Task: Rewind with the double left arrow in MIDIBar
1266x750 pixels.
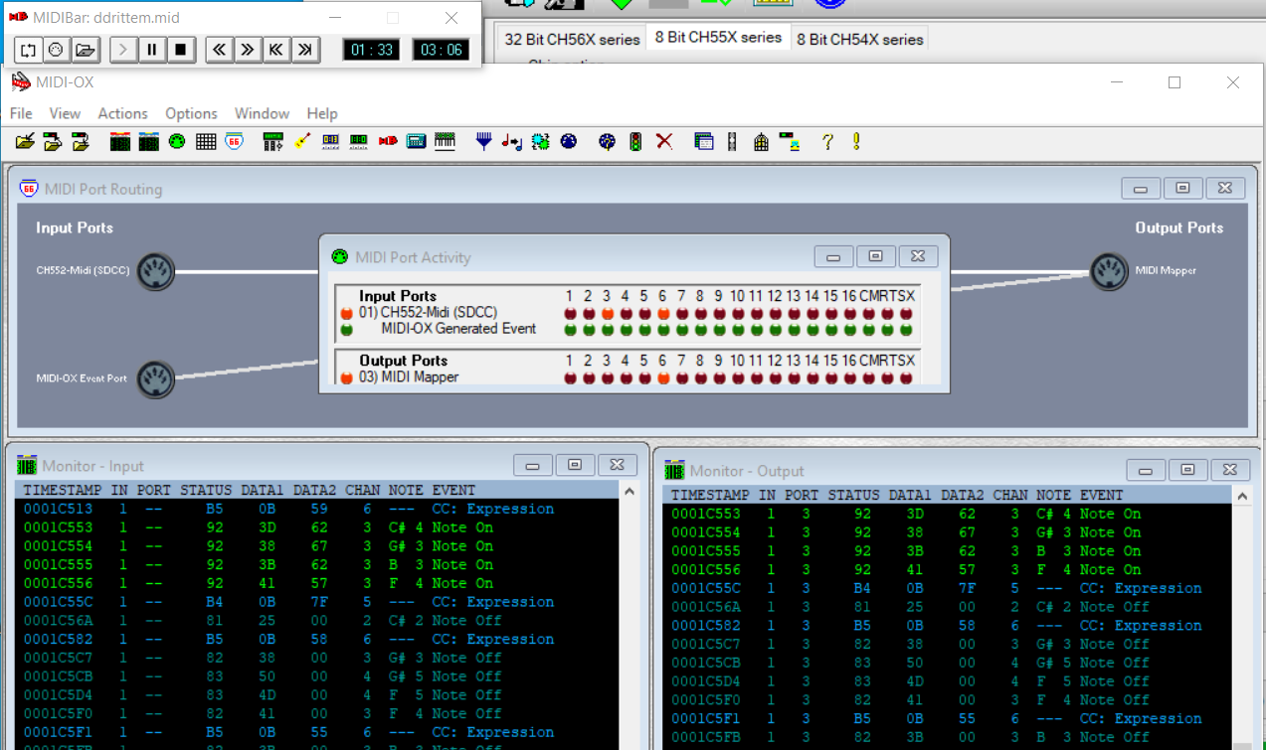Action: (x=220, y=49)
